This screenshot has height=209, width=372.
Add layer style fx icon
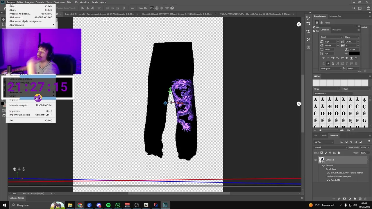(339, 199)
